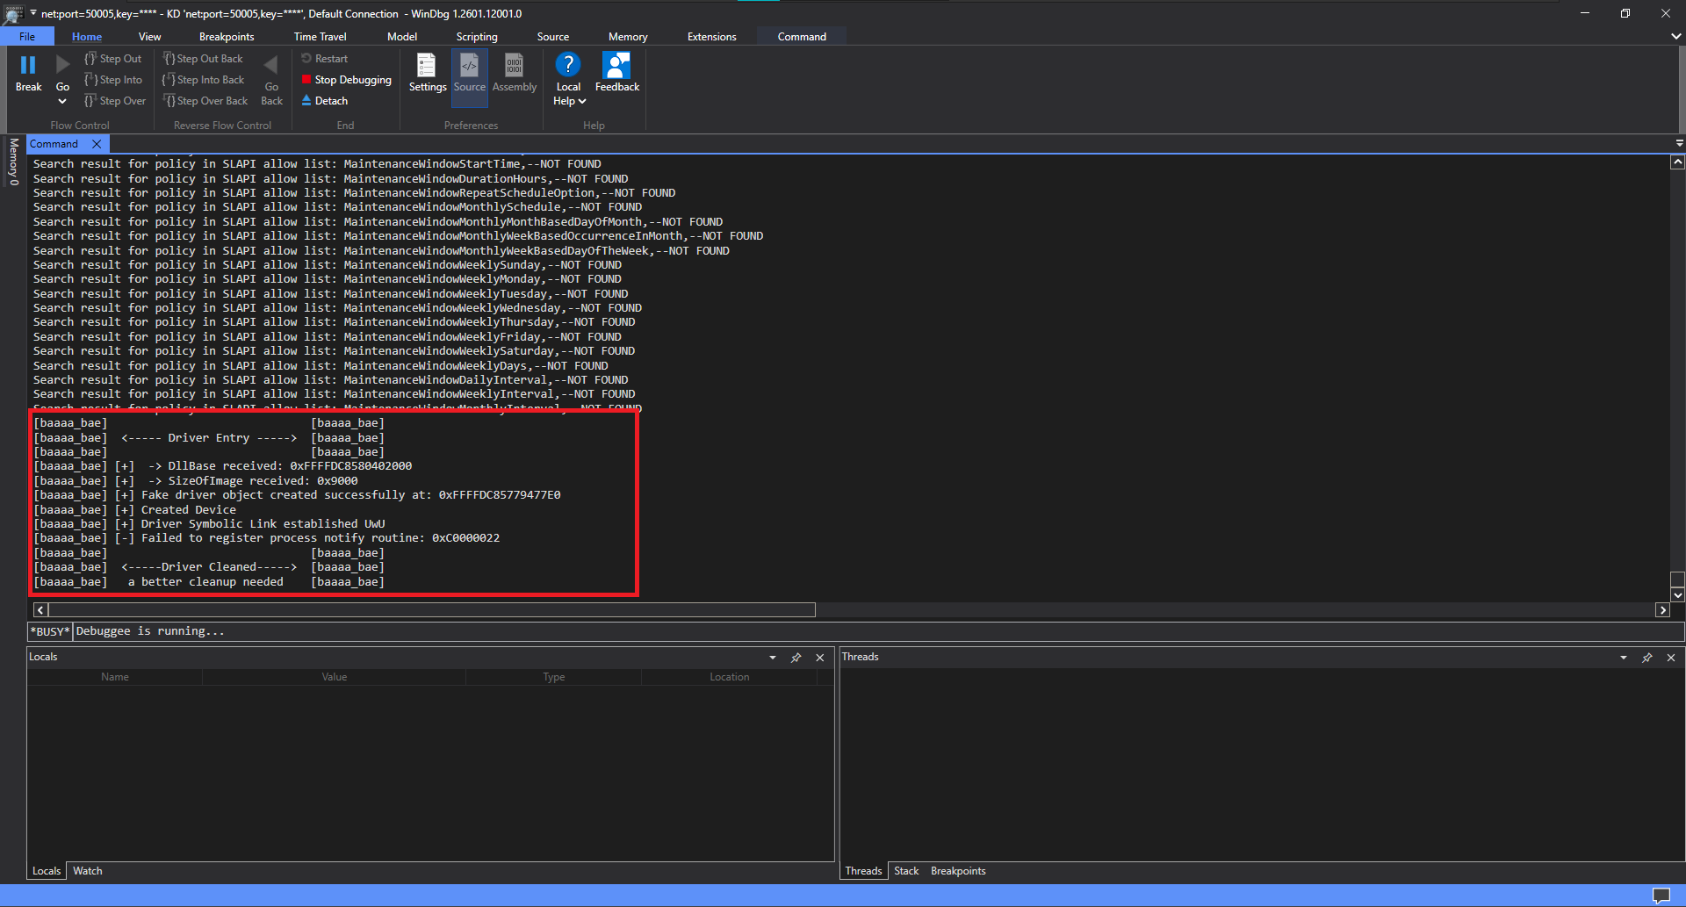This screenshot has width=1686, height=907.
Task: Open feedback chat icon in status bar
Action: tap(1661, 895)
